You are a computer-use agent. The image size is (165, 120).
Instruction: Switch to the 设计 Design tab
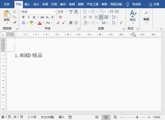[36, 4]
